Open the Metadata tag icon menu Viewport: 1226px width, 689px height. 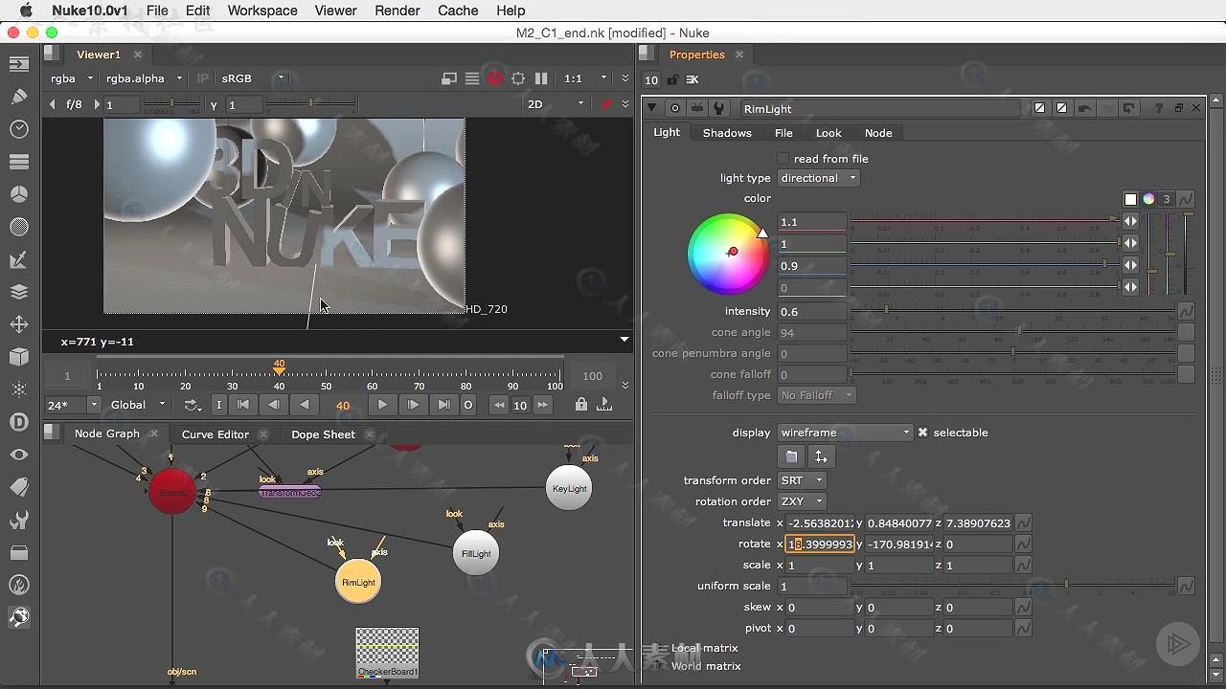19,487
